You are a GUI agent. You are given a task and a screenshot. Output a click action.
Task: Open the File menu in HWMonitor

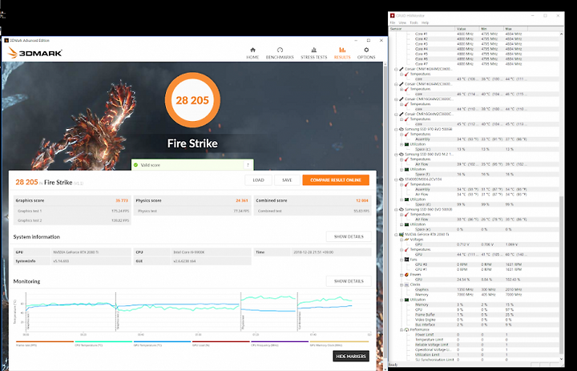pos(393,22)
